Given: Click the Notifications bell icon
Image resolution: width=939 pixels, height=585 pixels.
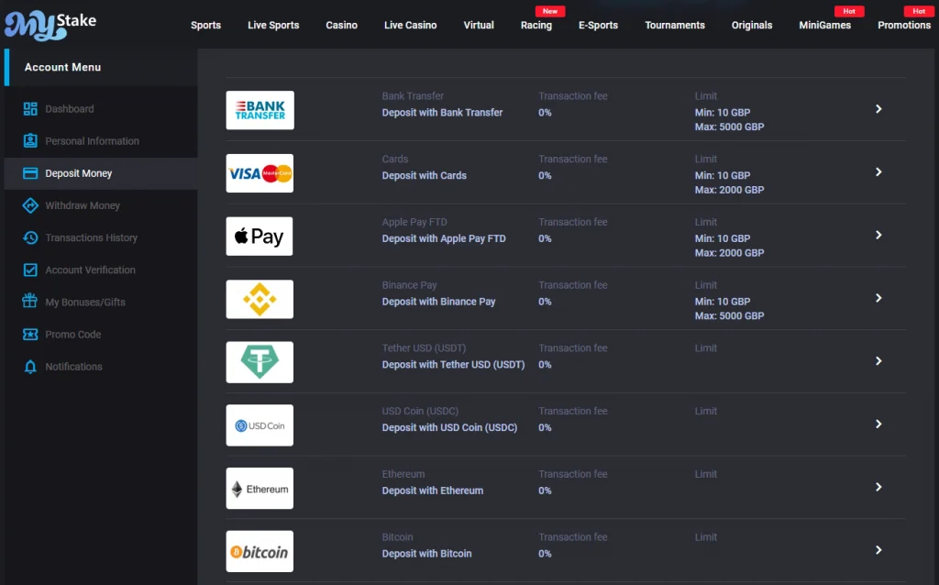Looking at the screenshot, I should point(30,367).
